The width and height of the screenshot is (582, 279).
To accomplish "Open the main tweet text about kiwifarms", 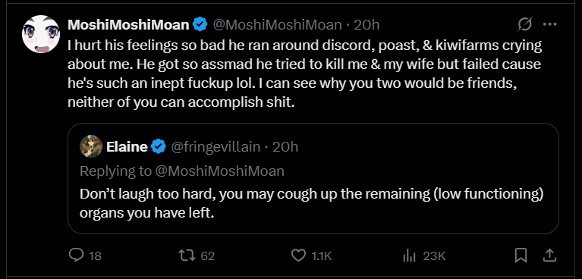I will coord(304,74).
